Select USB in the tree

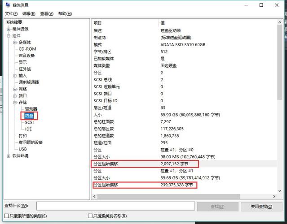click(x=23, y=149)
